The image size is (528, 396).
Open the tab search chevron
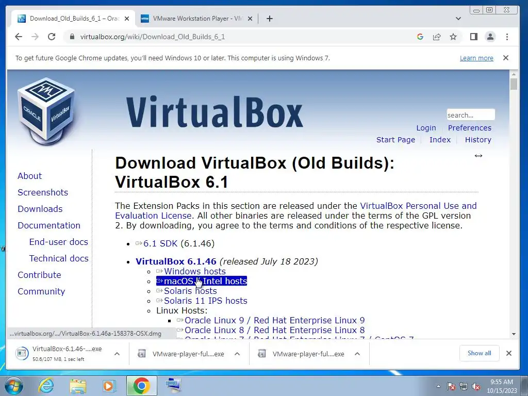click(458, 19)
